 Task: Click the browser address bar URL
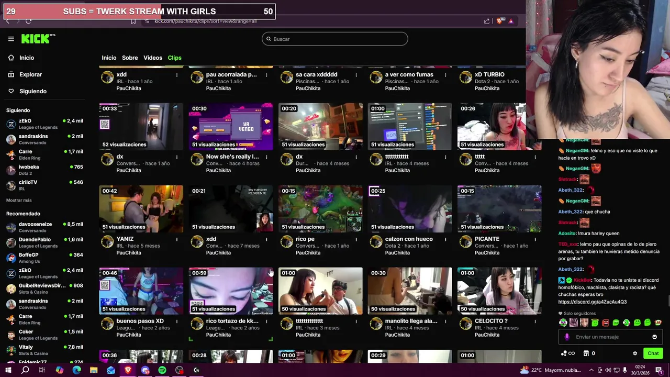[x=206, y=21]
